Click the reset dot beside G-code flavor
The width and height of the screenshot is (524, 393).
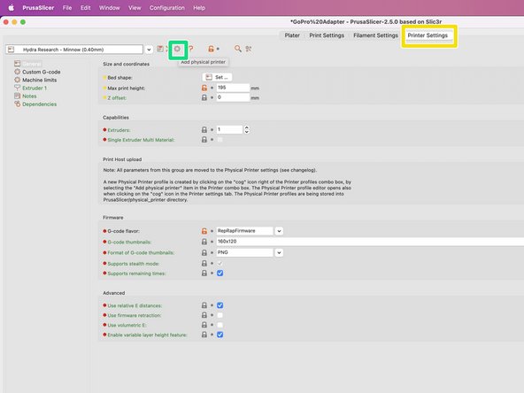click(212, 231)
